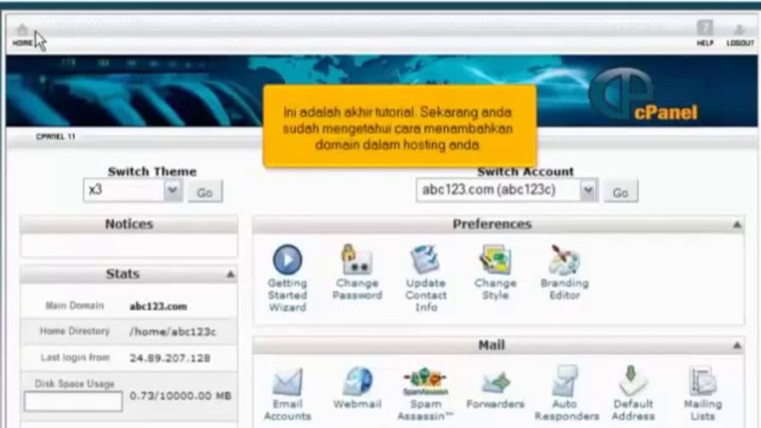Collapse the Stats panel
The height and width of the screenshot is (428, 761).
[230, 275]
